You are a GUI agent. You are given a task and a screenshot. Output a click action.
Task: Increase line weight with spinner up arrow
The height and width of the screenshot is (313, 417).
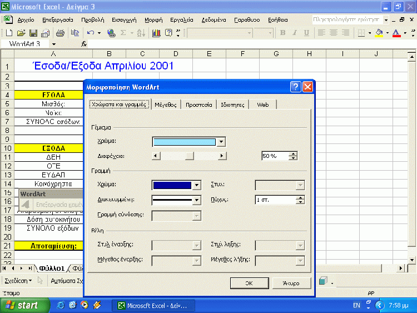(x=300, y=197)
